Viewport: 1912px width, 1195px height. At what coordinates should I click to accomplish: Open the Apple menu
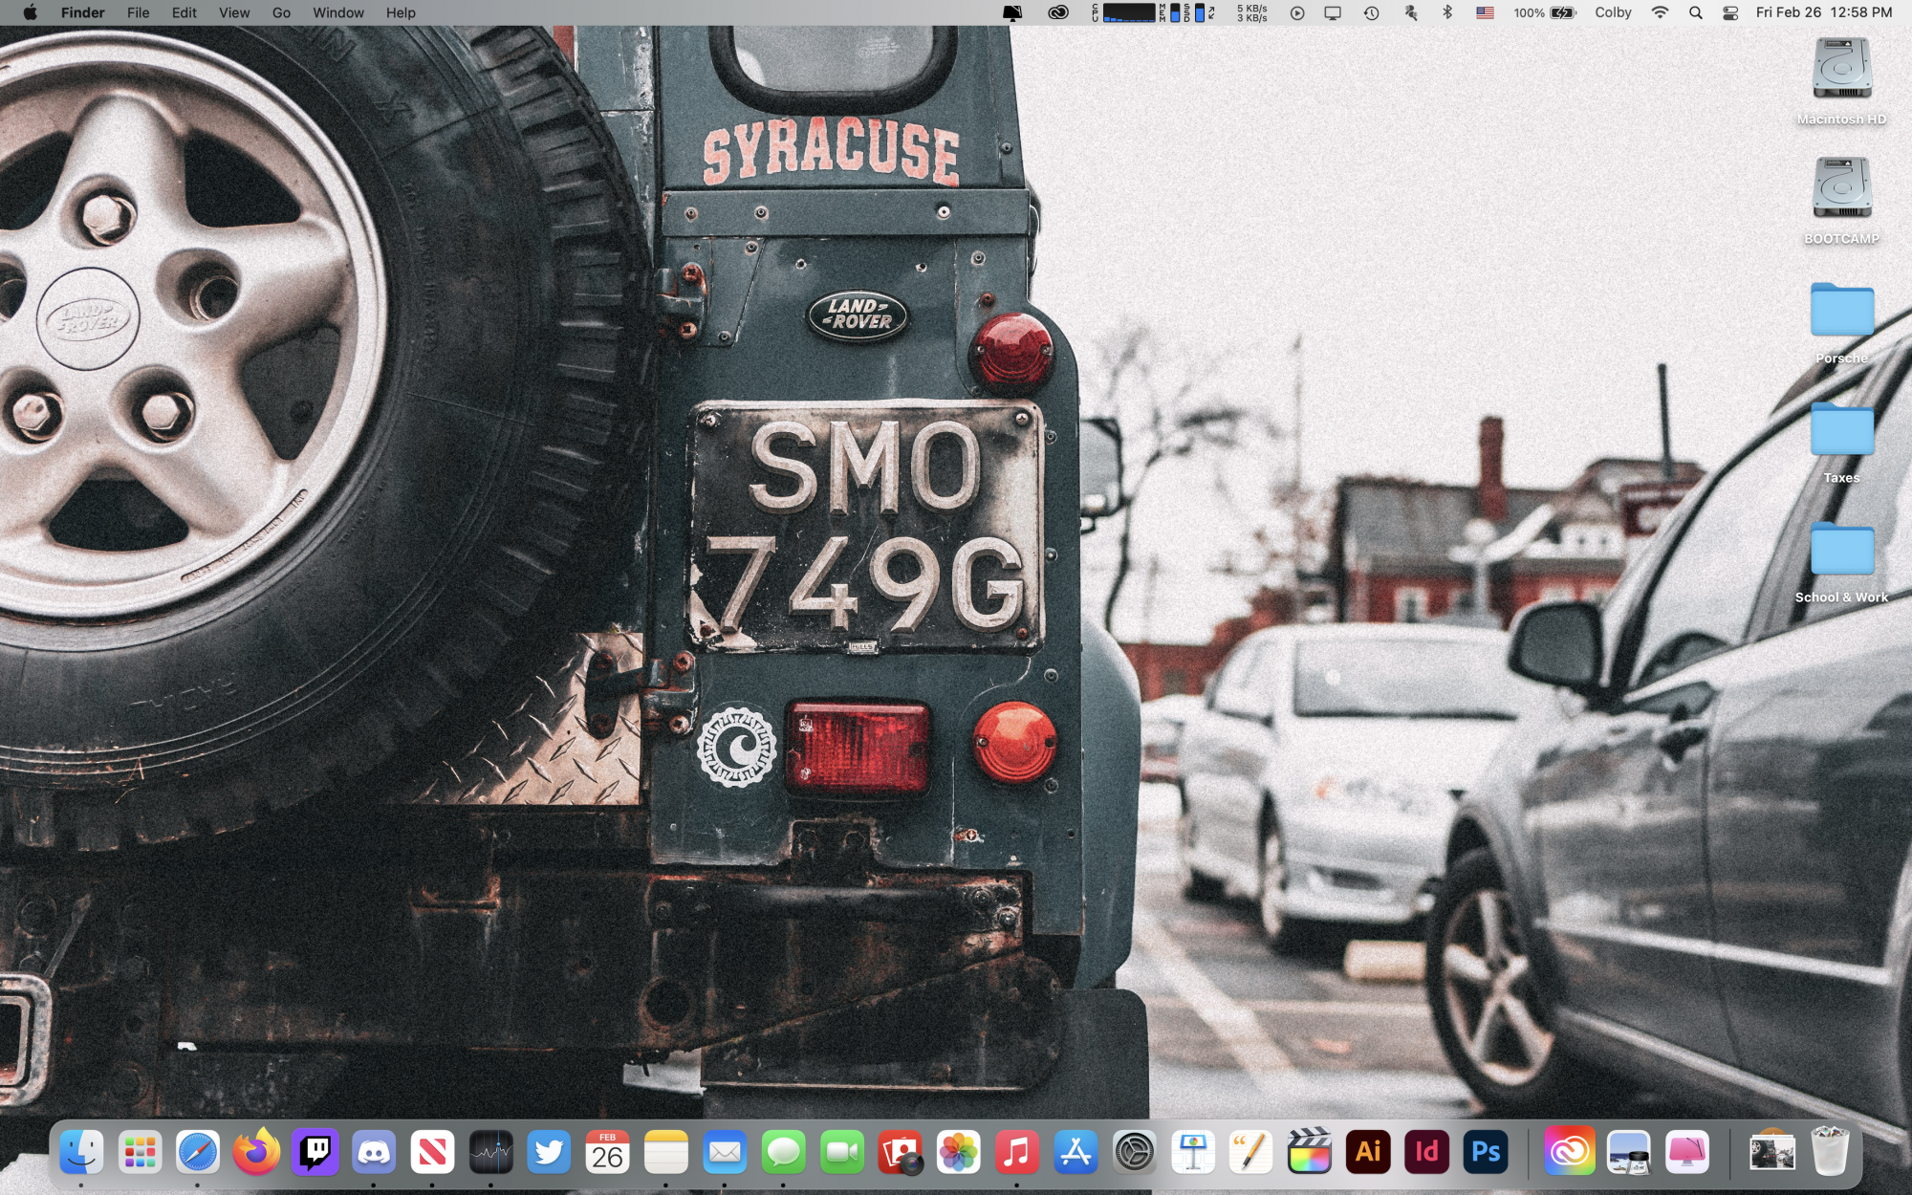(30, 12)
